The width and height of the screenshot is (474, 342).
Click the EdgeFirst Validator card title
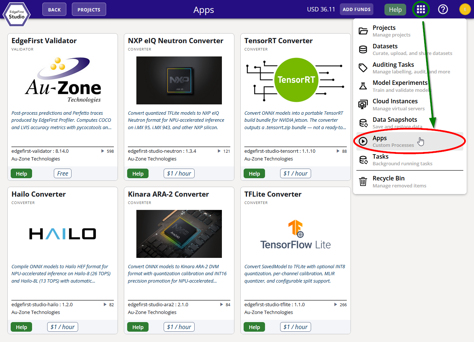coord(44,41)
